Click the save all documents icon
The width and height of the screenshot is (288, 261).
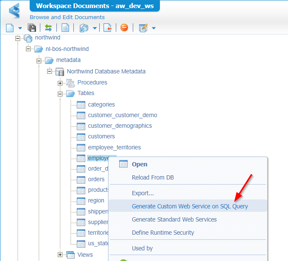point(32,28)
